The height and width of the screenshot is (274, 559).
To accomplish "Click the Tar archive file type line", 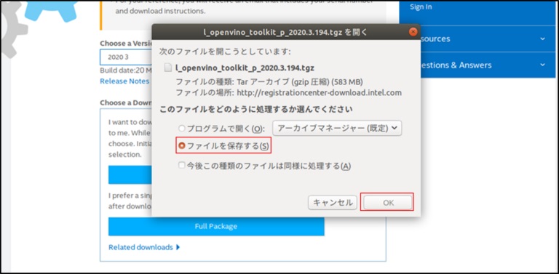I will pyautogui.click(x=269, y=82).
